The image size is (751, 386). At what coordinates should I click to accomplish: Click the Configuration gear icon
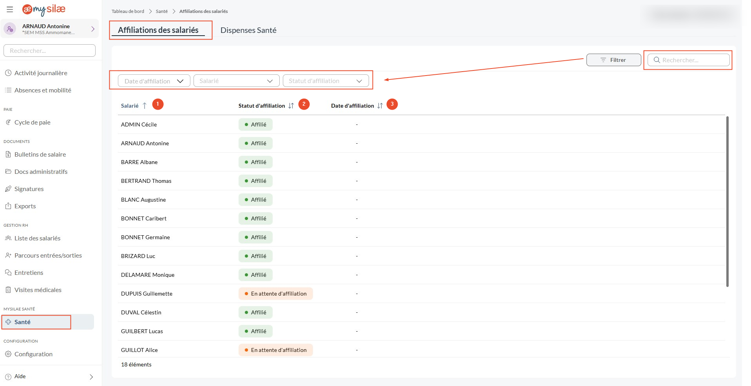click(8, 354)
